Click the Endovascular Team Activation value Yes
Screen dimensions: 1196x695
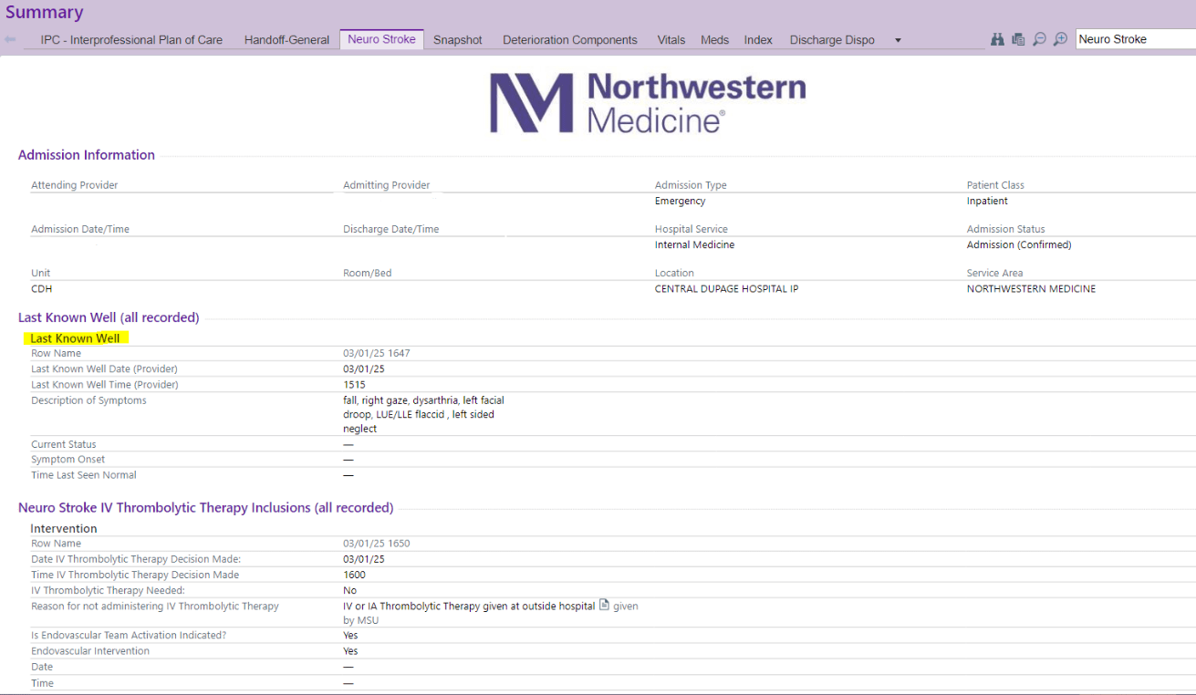(x=351, y=636)
